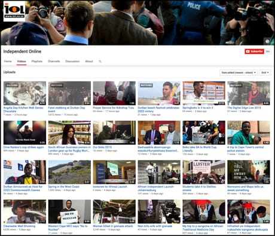Open 'My trip to a sangoma' video thumbnail

point(204,211)
